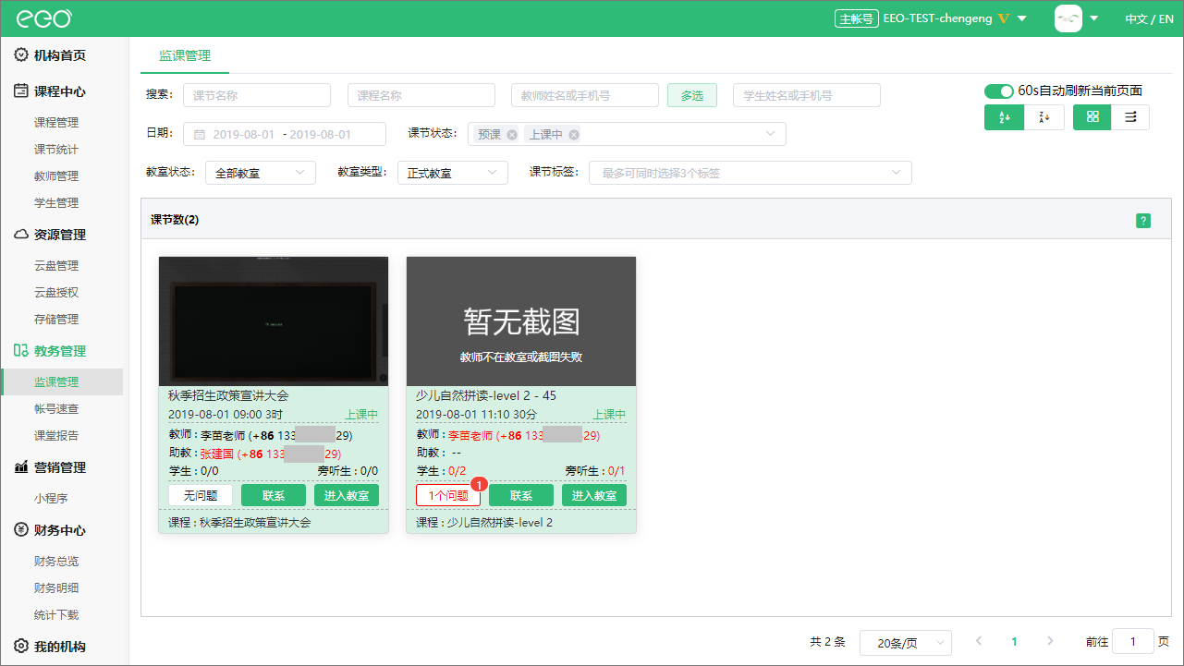
Task: Click 无问题 button on first card
Action: click(201, 495)
